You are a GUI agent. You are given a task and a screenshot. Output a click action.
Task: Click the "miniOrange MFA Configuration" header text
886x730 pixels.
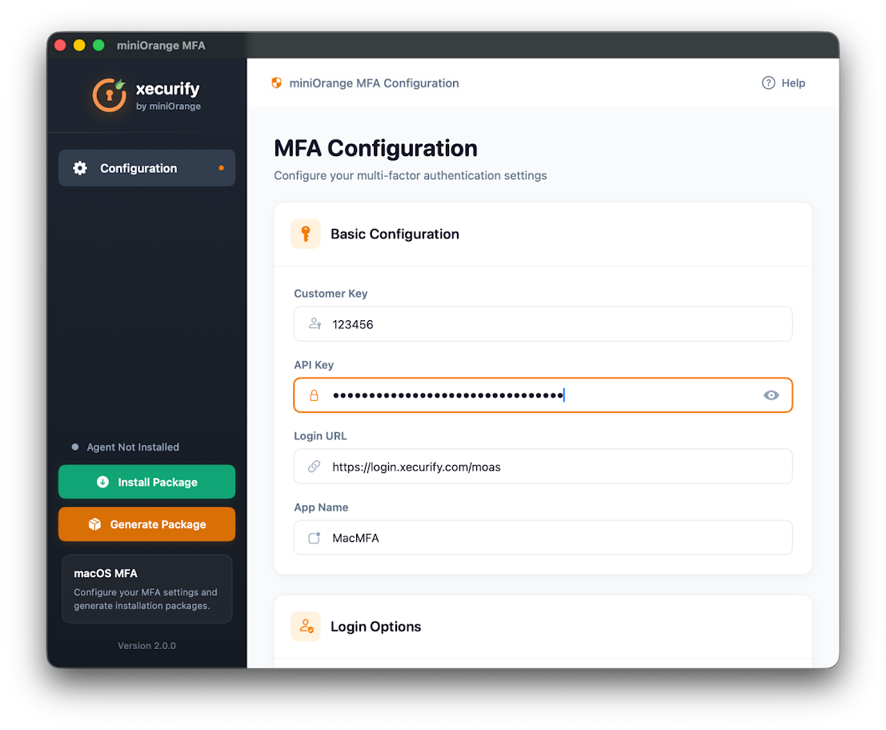pos(374,83)
